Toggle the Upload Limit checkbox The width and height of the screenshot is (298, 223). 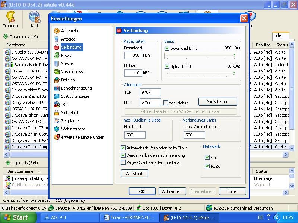coord(167,67)
